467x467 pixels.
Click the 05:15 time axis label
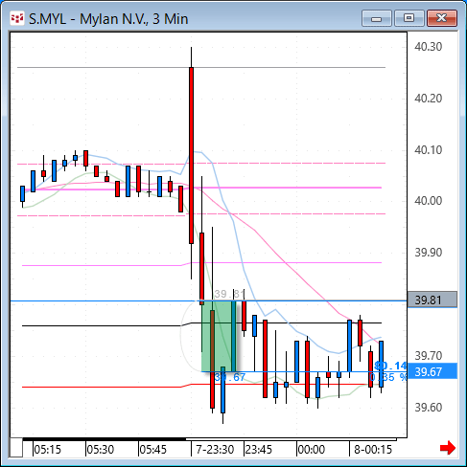click(47, 450)
